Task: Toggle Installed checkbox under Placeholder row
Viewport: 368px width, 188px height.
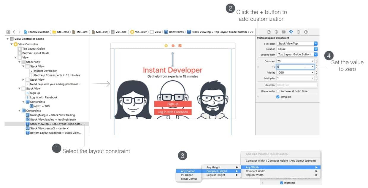Action: click(278, 97)
